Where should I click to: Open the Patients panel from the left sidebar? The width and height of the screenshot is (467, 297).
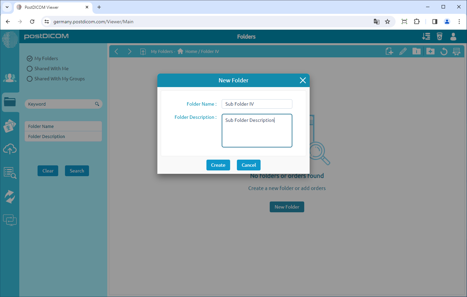(x=10, y=78)
